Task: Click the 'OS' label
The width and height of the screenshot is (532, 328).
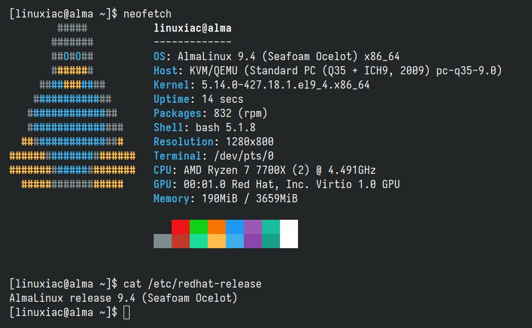Action: click(160, 56)
